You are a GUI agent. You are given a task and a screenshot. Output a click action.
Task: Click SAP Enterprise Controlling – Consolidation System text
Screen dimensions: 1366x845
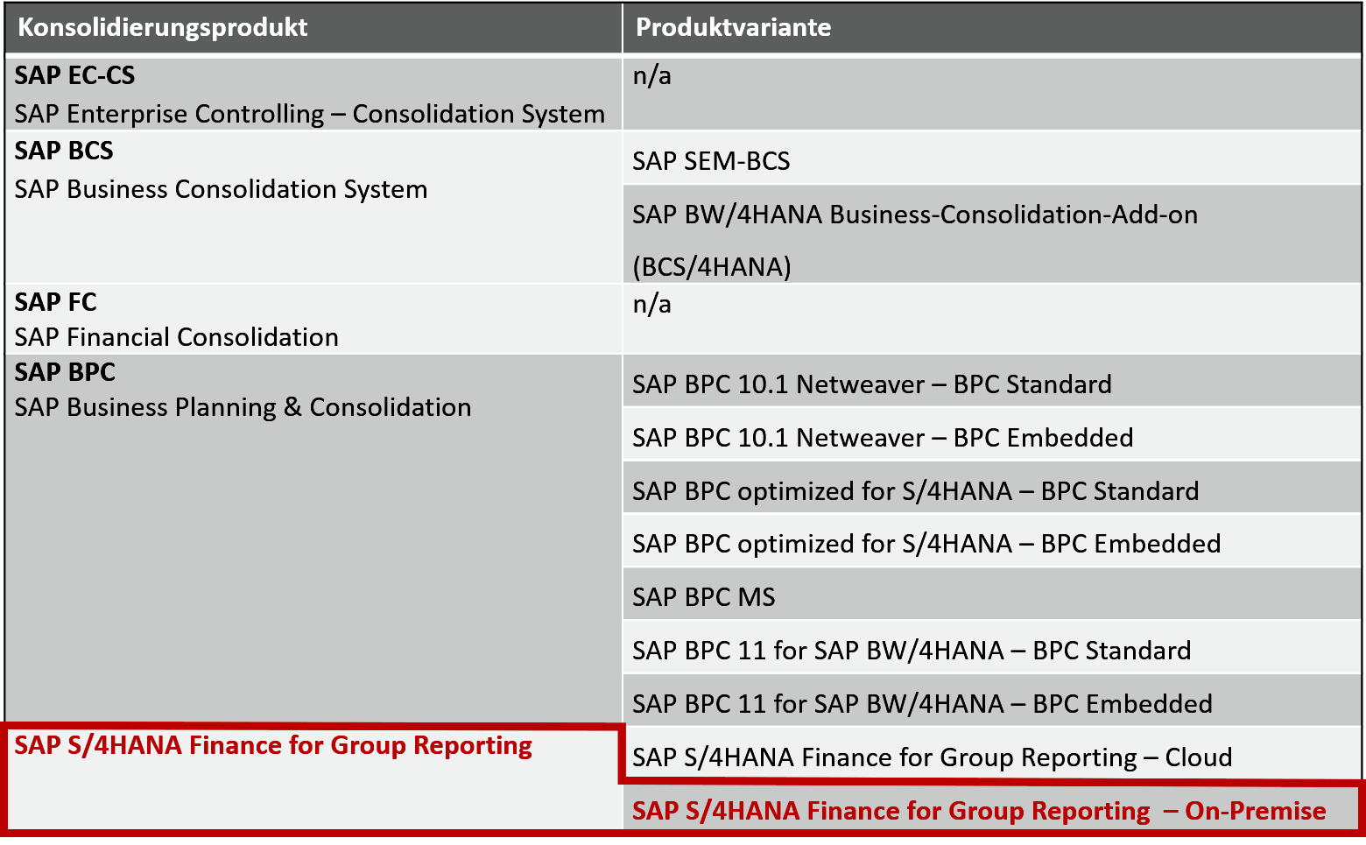pos(309,114)
